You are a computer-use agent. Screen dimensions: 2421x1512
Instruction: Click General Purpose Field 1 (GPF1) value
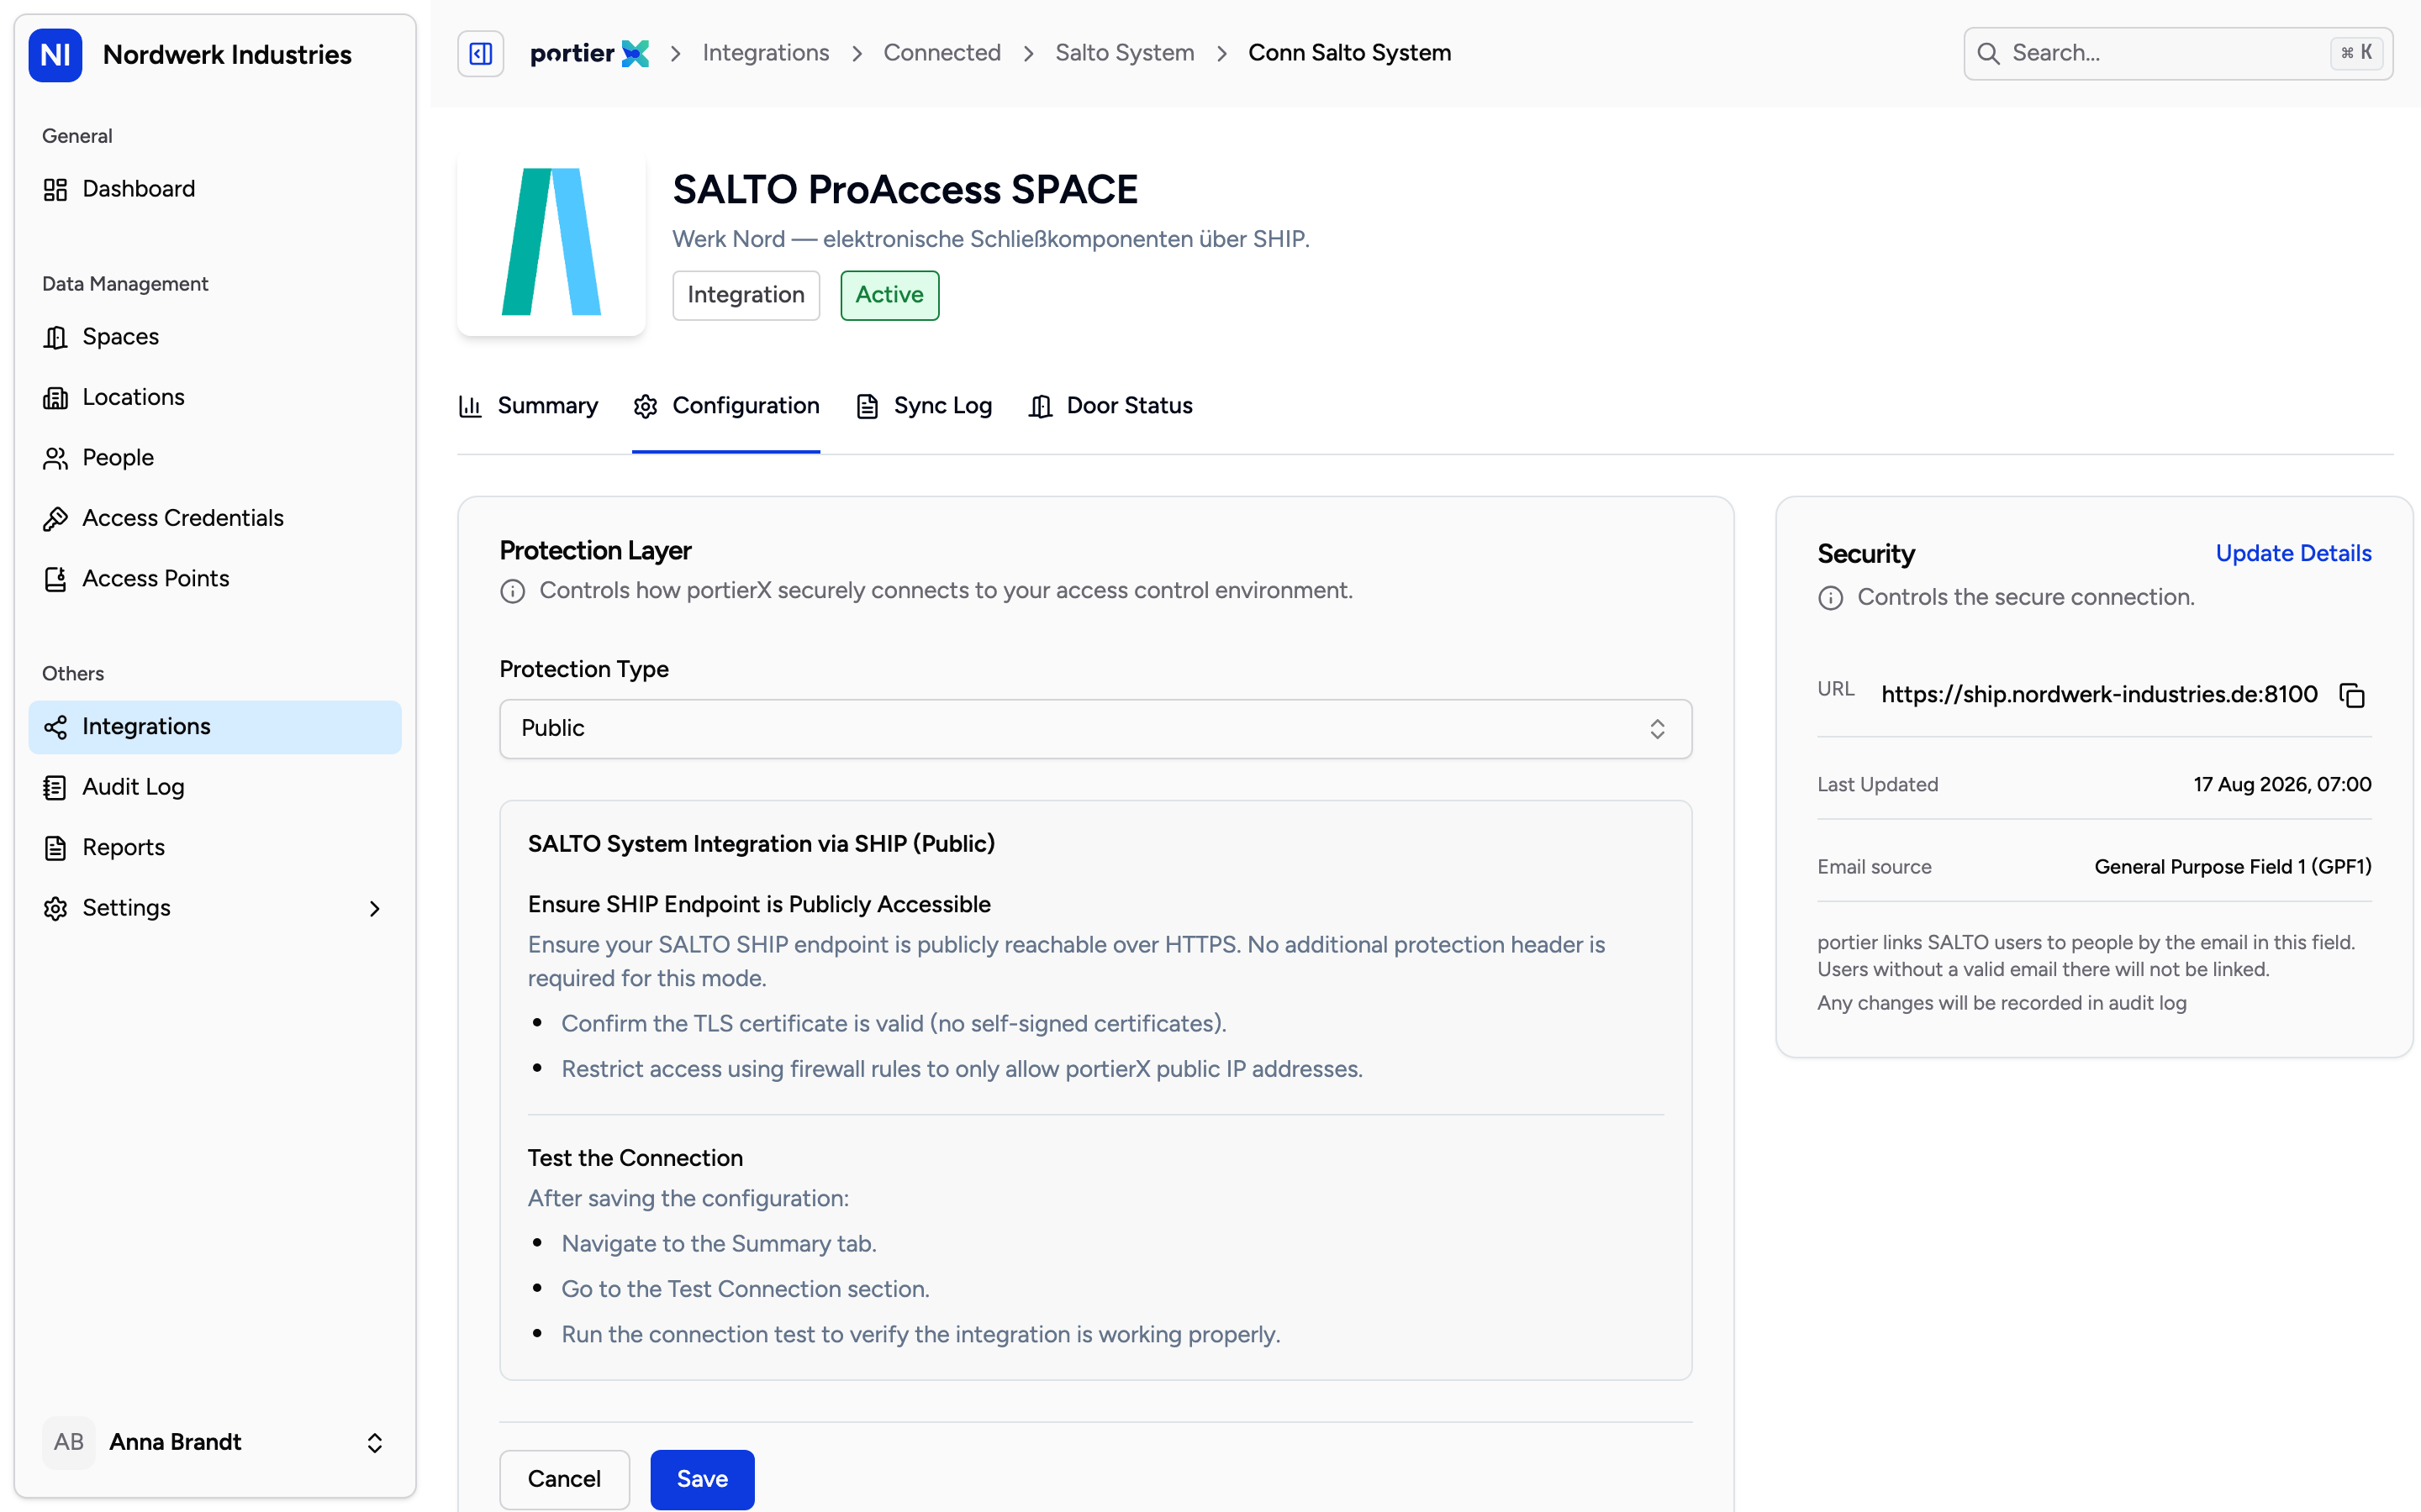[2233, 867]
